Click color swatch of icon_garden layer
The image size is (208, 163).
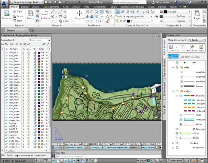pyautogui.click(x=39, y=64)
